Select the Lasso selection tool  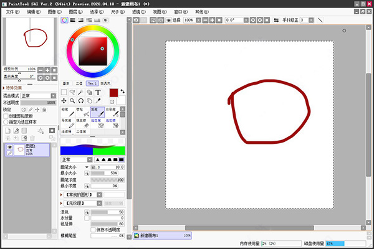tap(72, 92)
